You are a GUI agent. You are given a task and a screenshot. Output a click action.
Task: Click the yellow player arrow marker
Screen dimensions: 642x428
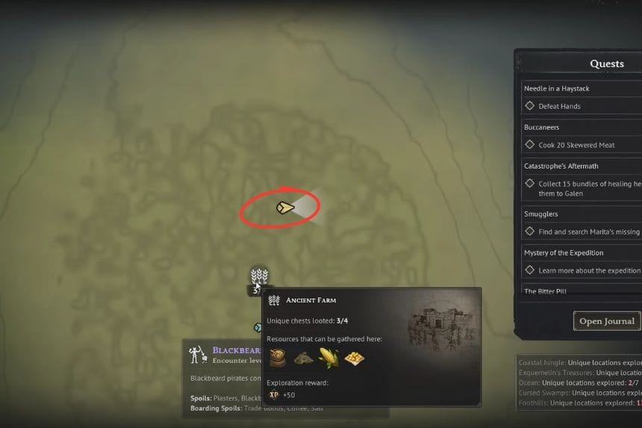[285, 208]
